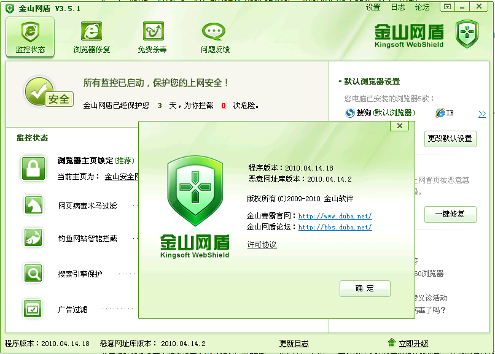This screenshot has height=354, width=495.
Task: Open the 免费杀毒 free antivirus tab
Action: [152, 37]
